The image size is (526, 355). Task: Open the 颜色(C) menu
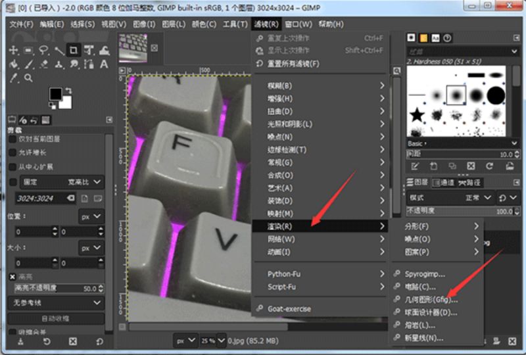click(204, 24)
